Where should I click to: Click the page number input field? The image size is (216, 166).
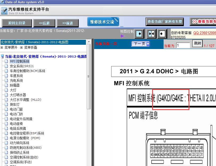tap(183, 45)
